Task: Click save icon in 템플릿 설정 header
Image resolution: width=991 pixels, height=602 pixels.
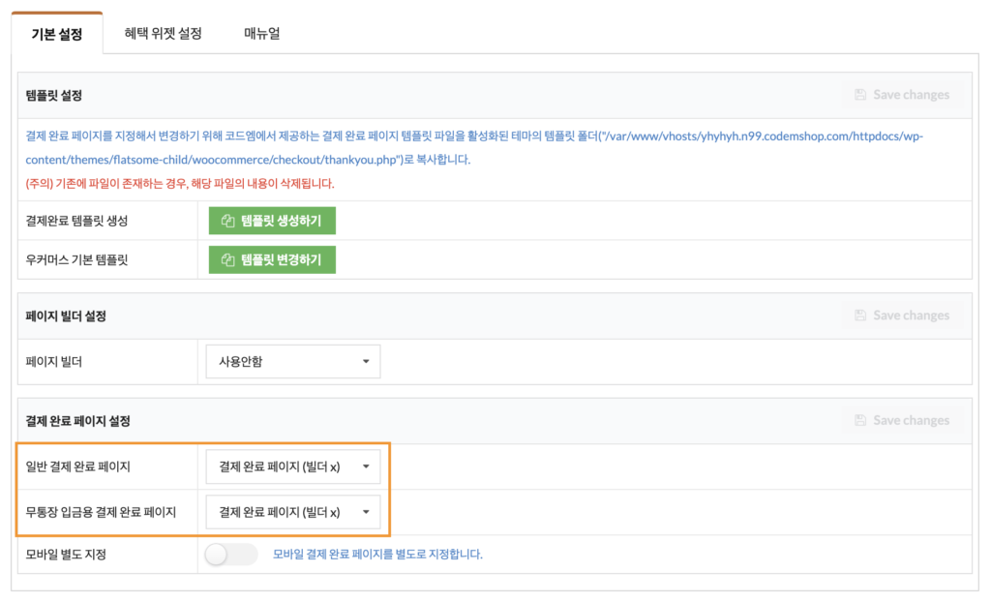Action: point(860,95)
